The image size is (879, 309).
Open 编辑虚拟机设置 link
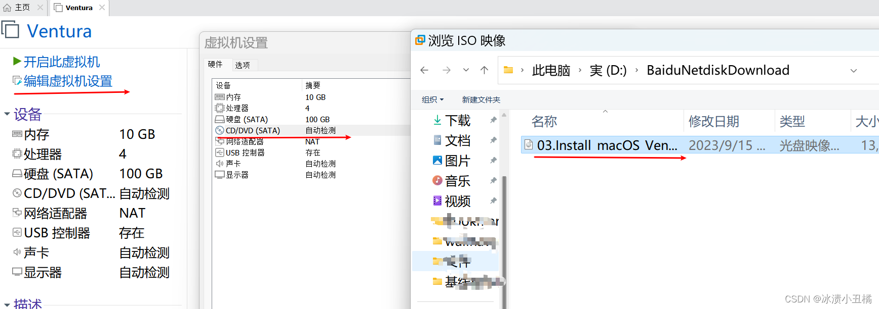(x=68, y=81)
